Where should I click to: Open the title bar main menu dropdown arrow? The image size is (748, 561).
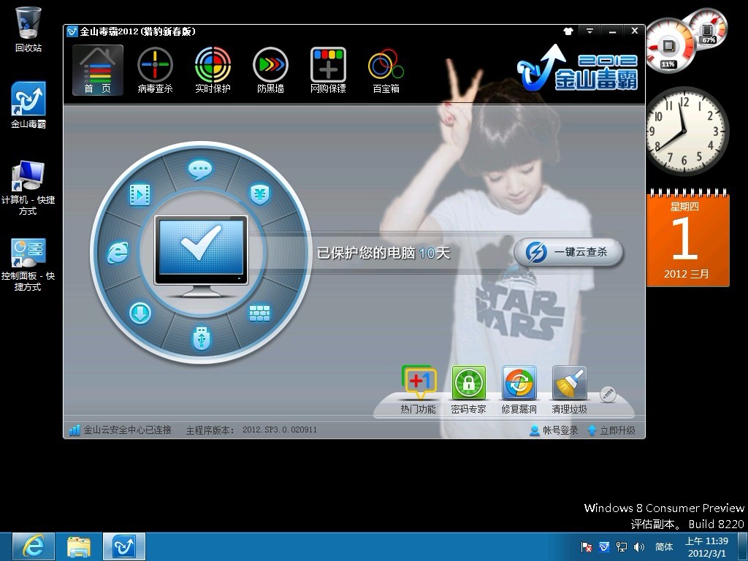coord(589,31)
